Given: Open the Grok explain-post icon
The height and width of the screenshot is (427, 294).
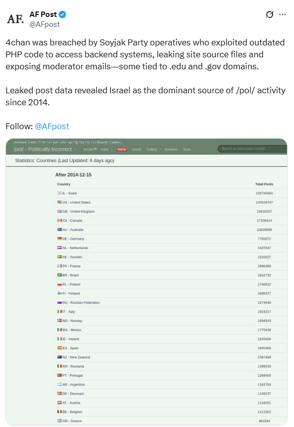Looking at the screenshot, I should coord(269,14).
